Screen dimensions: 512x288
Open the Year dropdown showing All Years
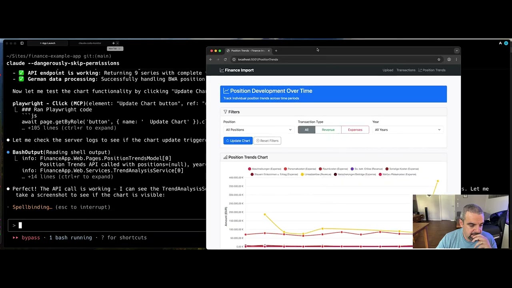(408, 130)
